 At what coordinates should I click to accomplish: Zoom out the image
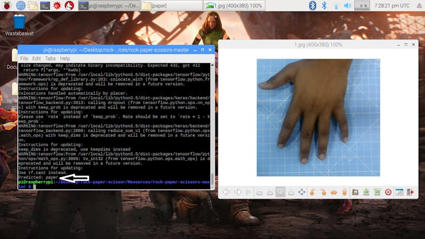tap(260, 192)
